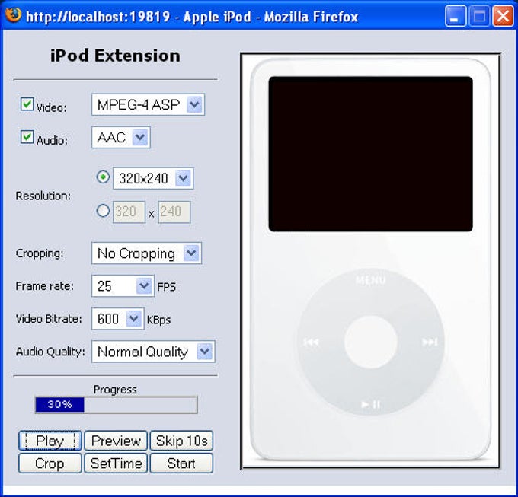Tap next track on the iPod wheel
The width and height of the screenshot is (518, 497).
(430, 342)
